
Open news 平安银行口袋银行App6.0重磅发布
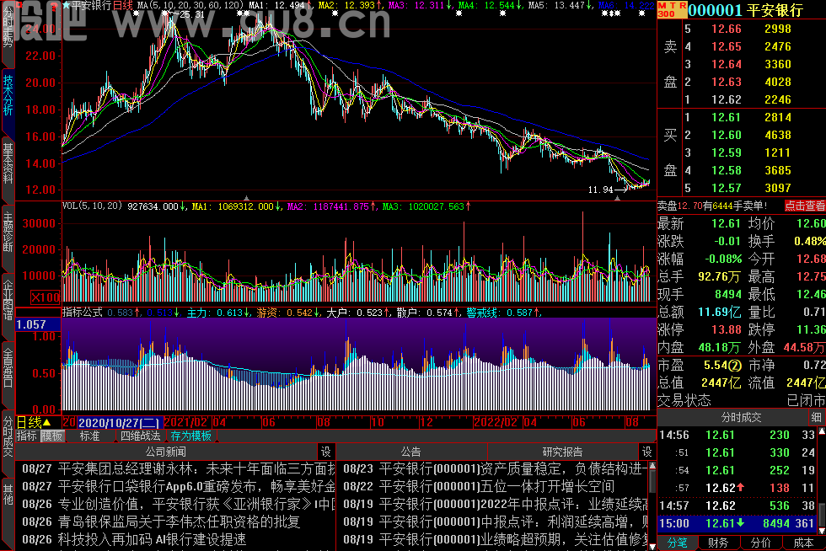click(178, 486)
